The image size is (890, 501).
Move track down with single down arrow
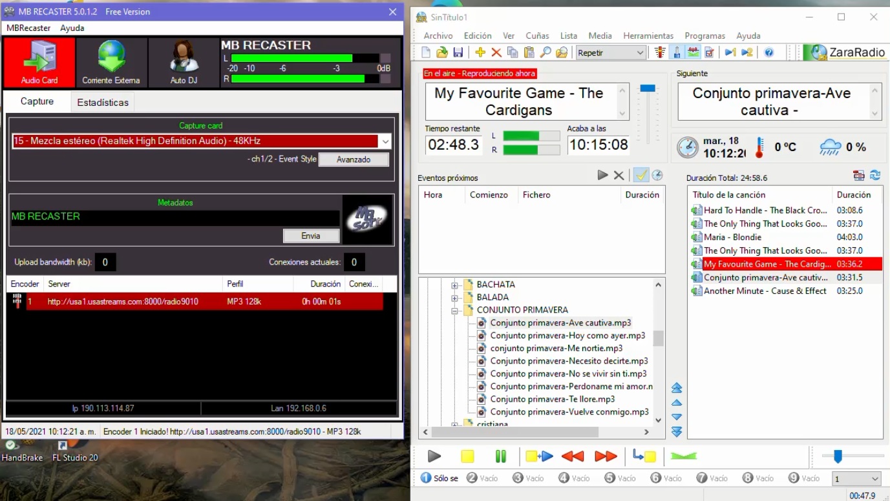(x=677, y=417)
